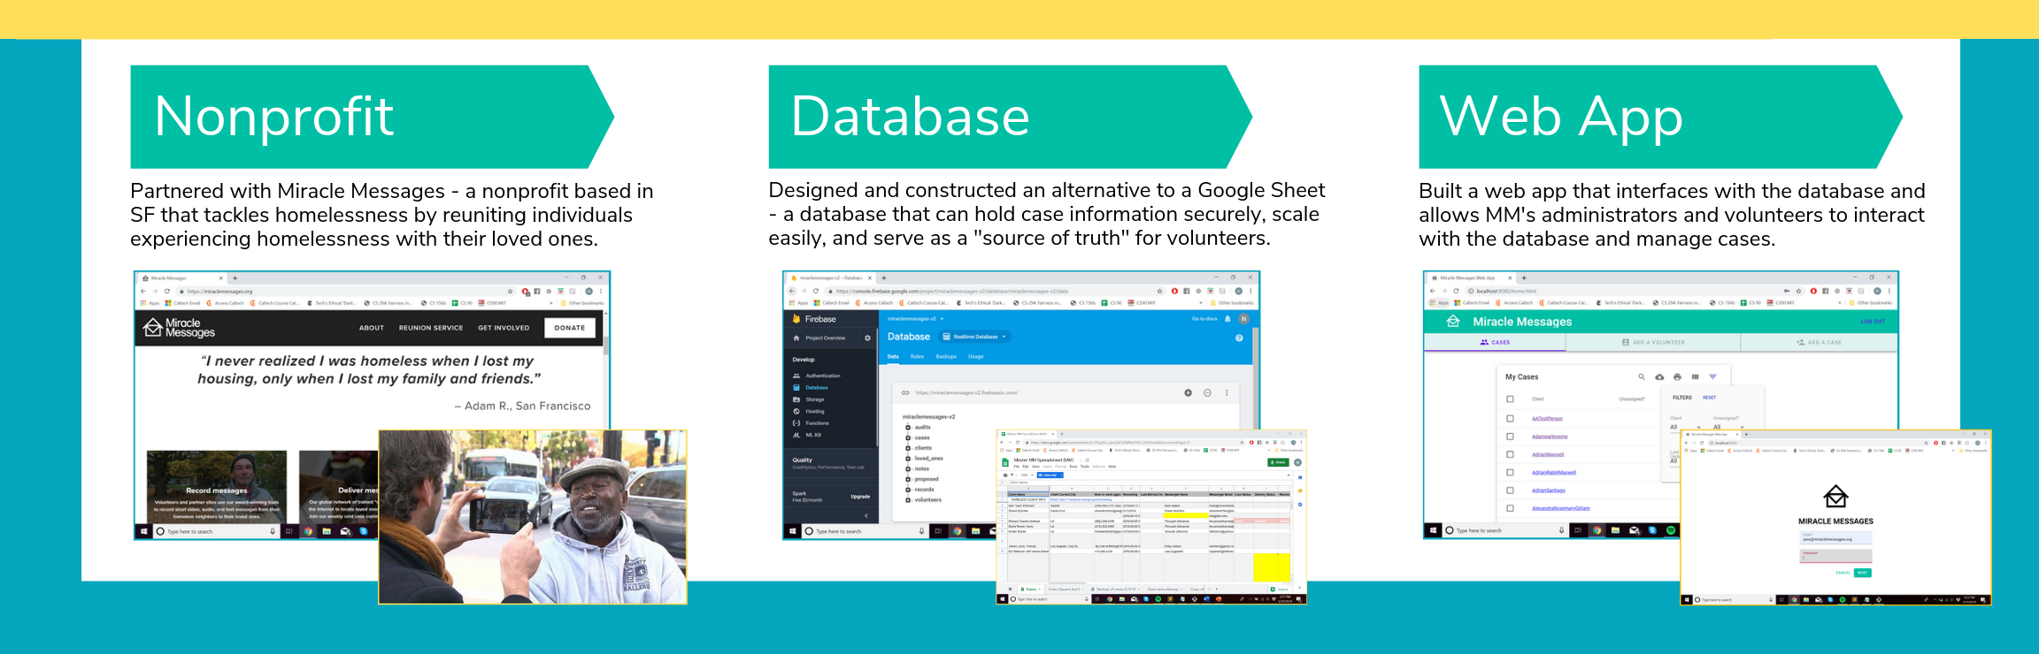Click the print icon in My Cases
2039x654 pixels.
1677,377
